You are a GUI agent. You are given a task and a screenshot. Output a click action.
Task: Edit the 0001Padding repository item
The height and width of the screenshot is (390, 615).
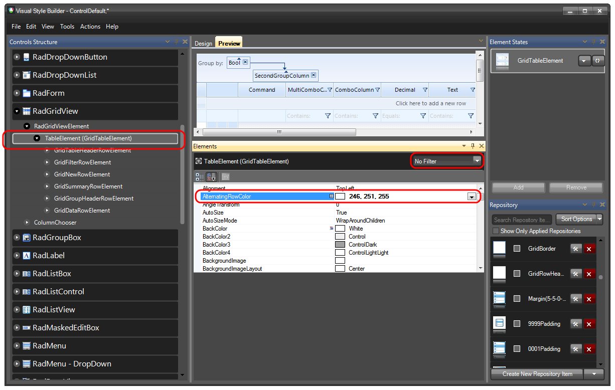(576, 349)
